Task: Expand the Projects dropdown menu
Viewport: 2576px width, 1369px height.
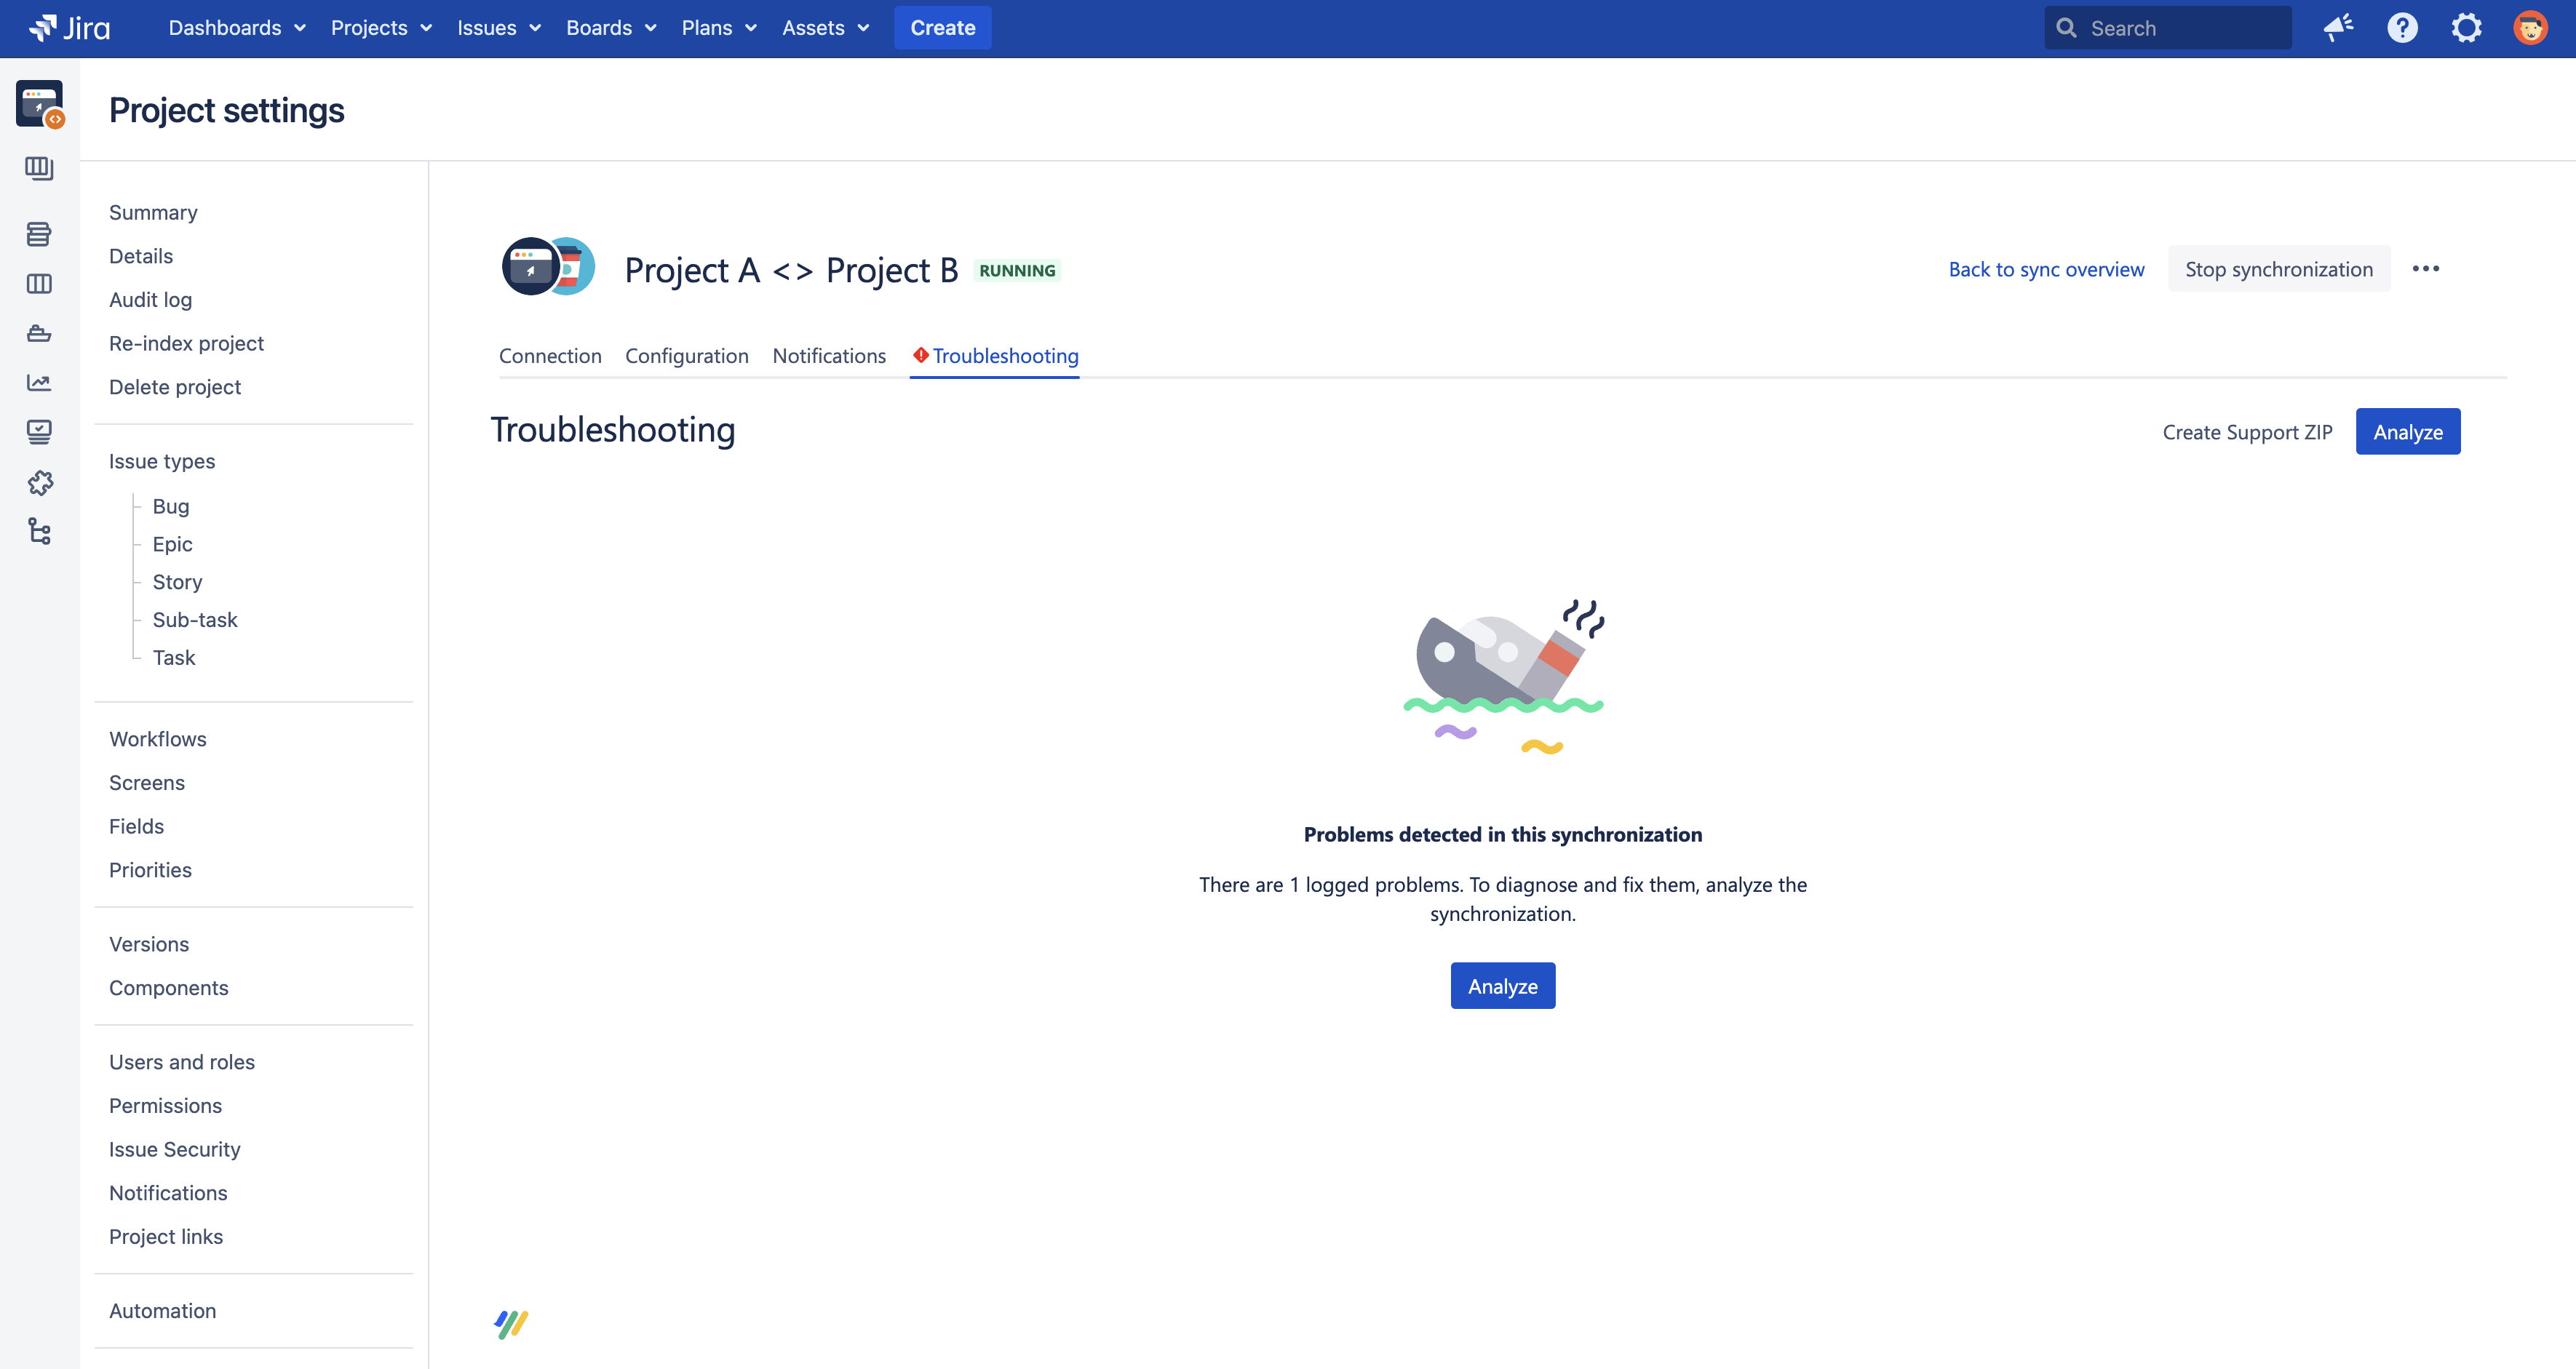Action: (x=381, y=28)
